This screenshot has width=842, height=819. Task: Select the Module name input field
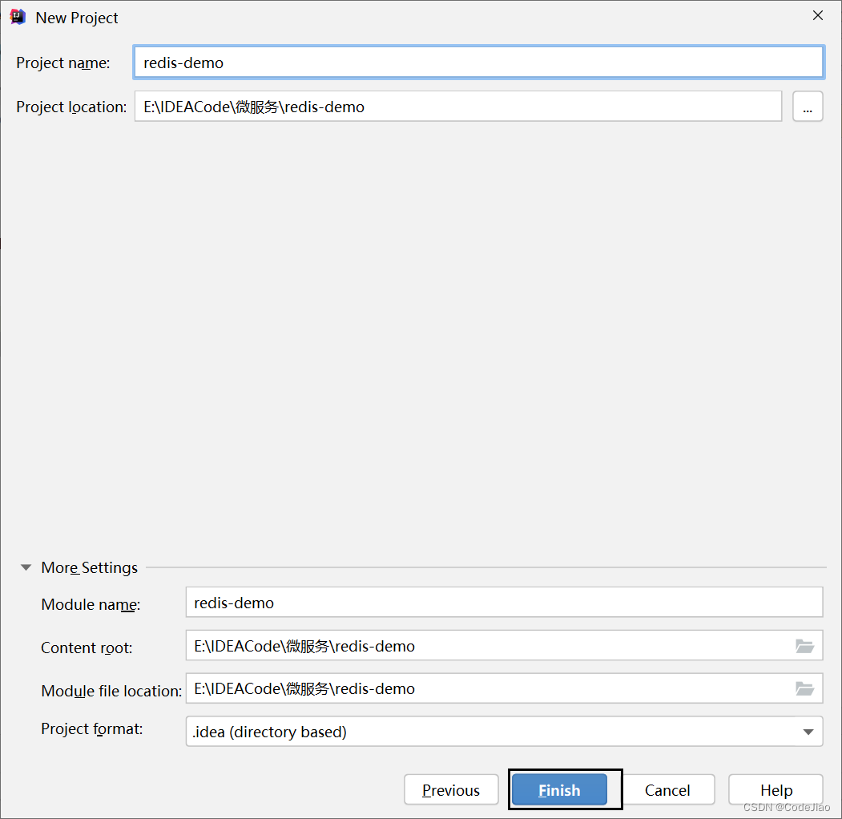coord(504,603)
